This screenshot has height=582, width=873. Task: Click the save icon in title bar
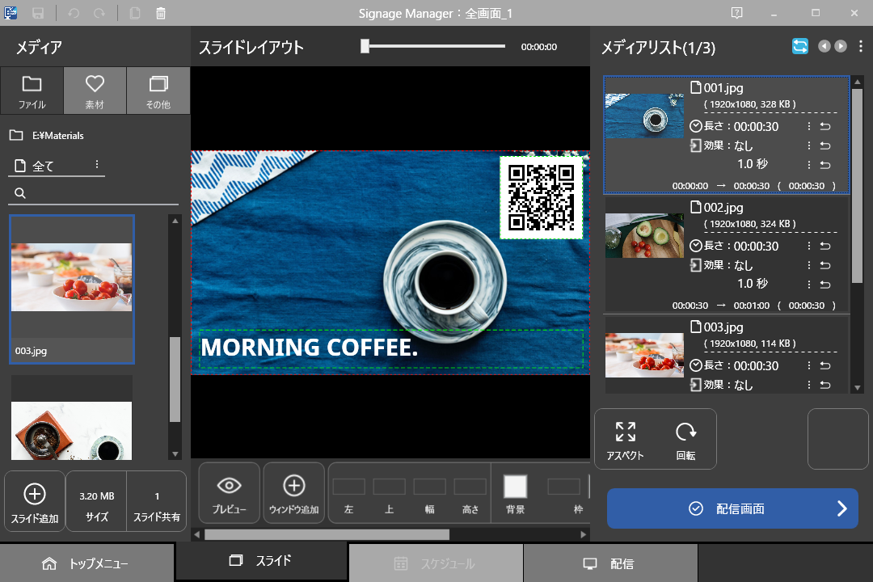[38, 13]
